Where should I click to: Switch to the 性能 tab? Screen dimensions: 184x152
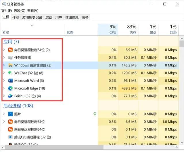click(x=16, y=17)
